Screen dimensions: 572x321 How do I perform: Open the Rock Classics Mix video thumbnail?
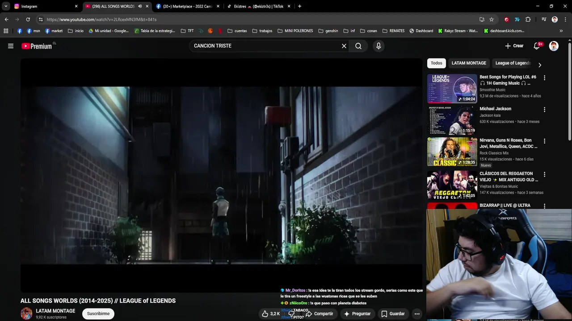pos(452,152)
